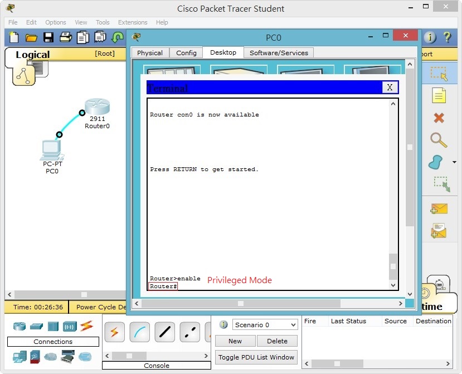Add Complex PDU open-envelope icon
Viewport: 462px width, 374px height.
(x=439, y=230)
